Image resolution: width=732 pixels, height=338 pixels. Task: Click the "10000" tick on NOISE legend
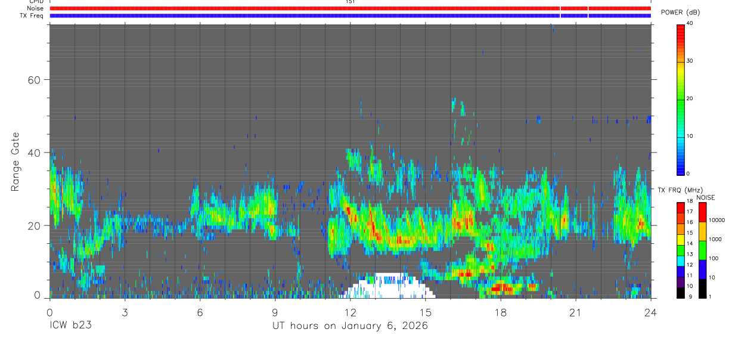(x=717, y=221)
